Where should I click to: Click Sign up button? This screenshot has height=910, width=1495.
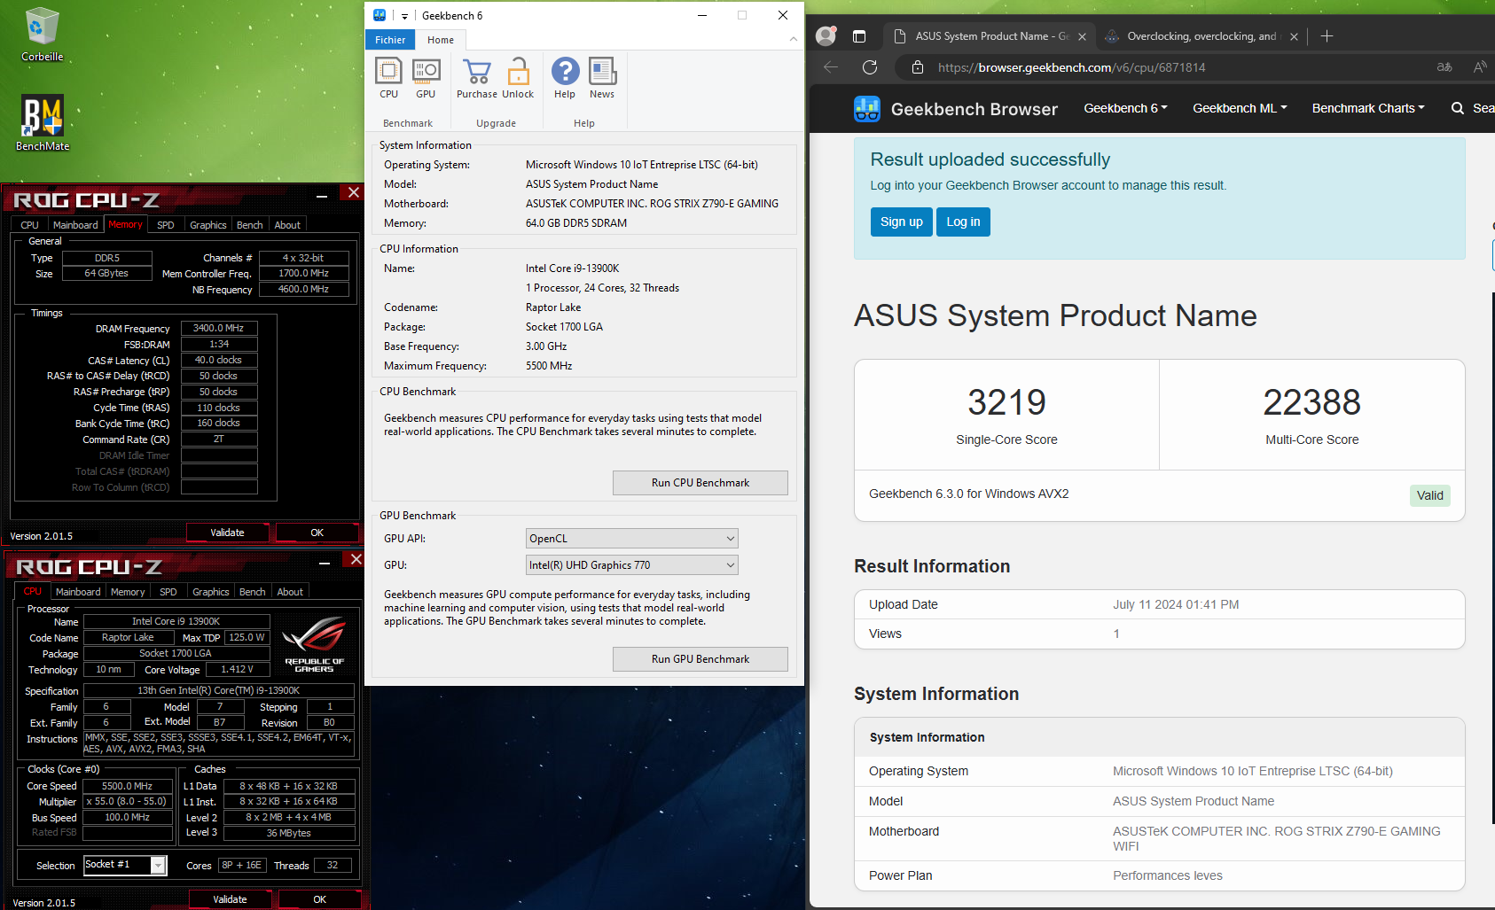coord(901,222)
